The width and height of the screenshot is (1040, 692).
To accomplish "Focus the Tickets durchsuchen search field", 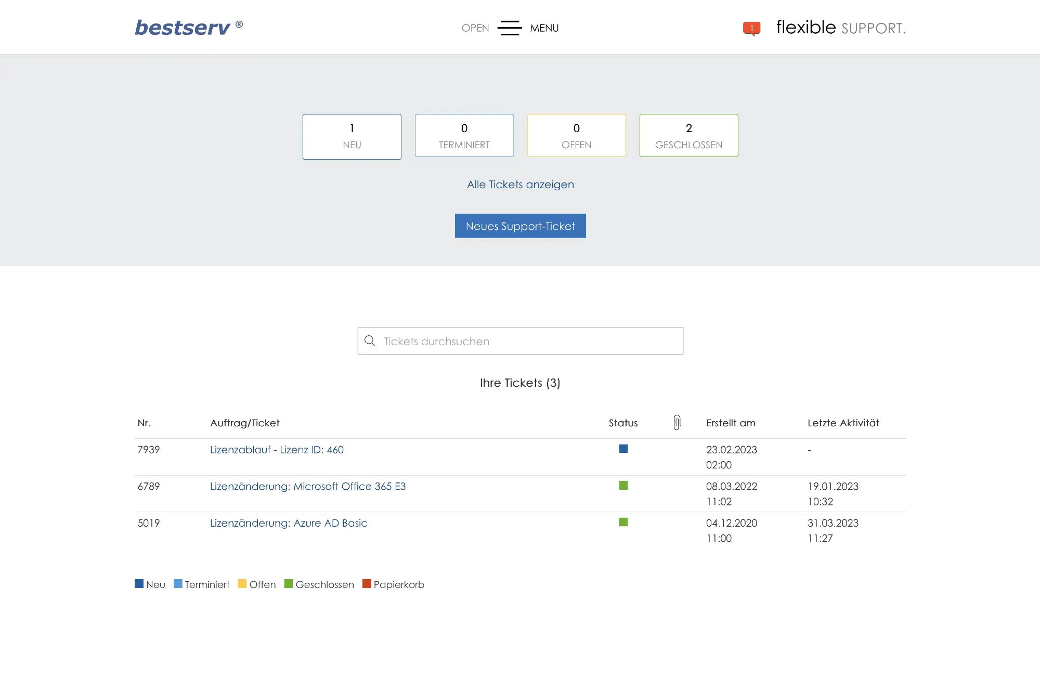I will (521, 341).
